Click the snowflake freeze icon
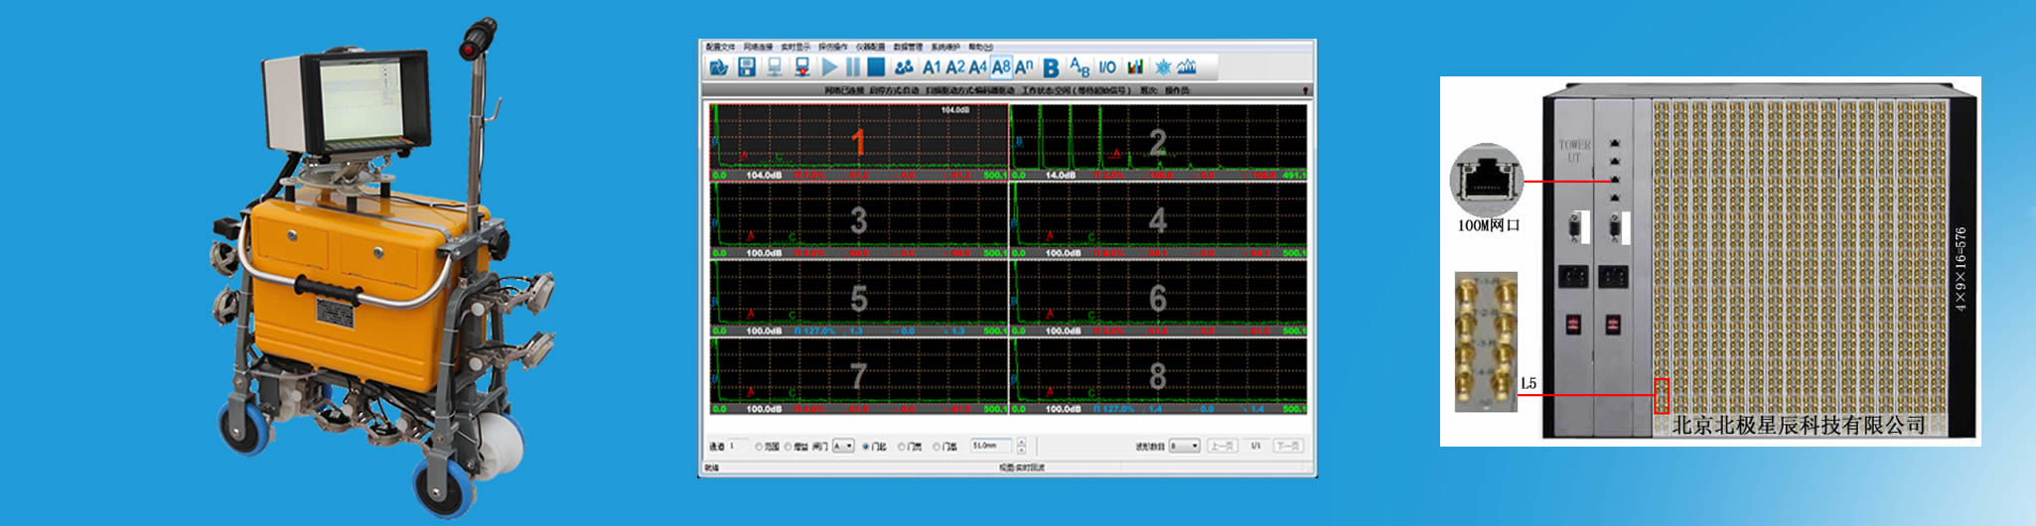This screenshot has height=526, width=2036. pyautogui.click(x=1162, y=67)
